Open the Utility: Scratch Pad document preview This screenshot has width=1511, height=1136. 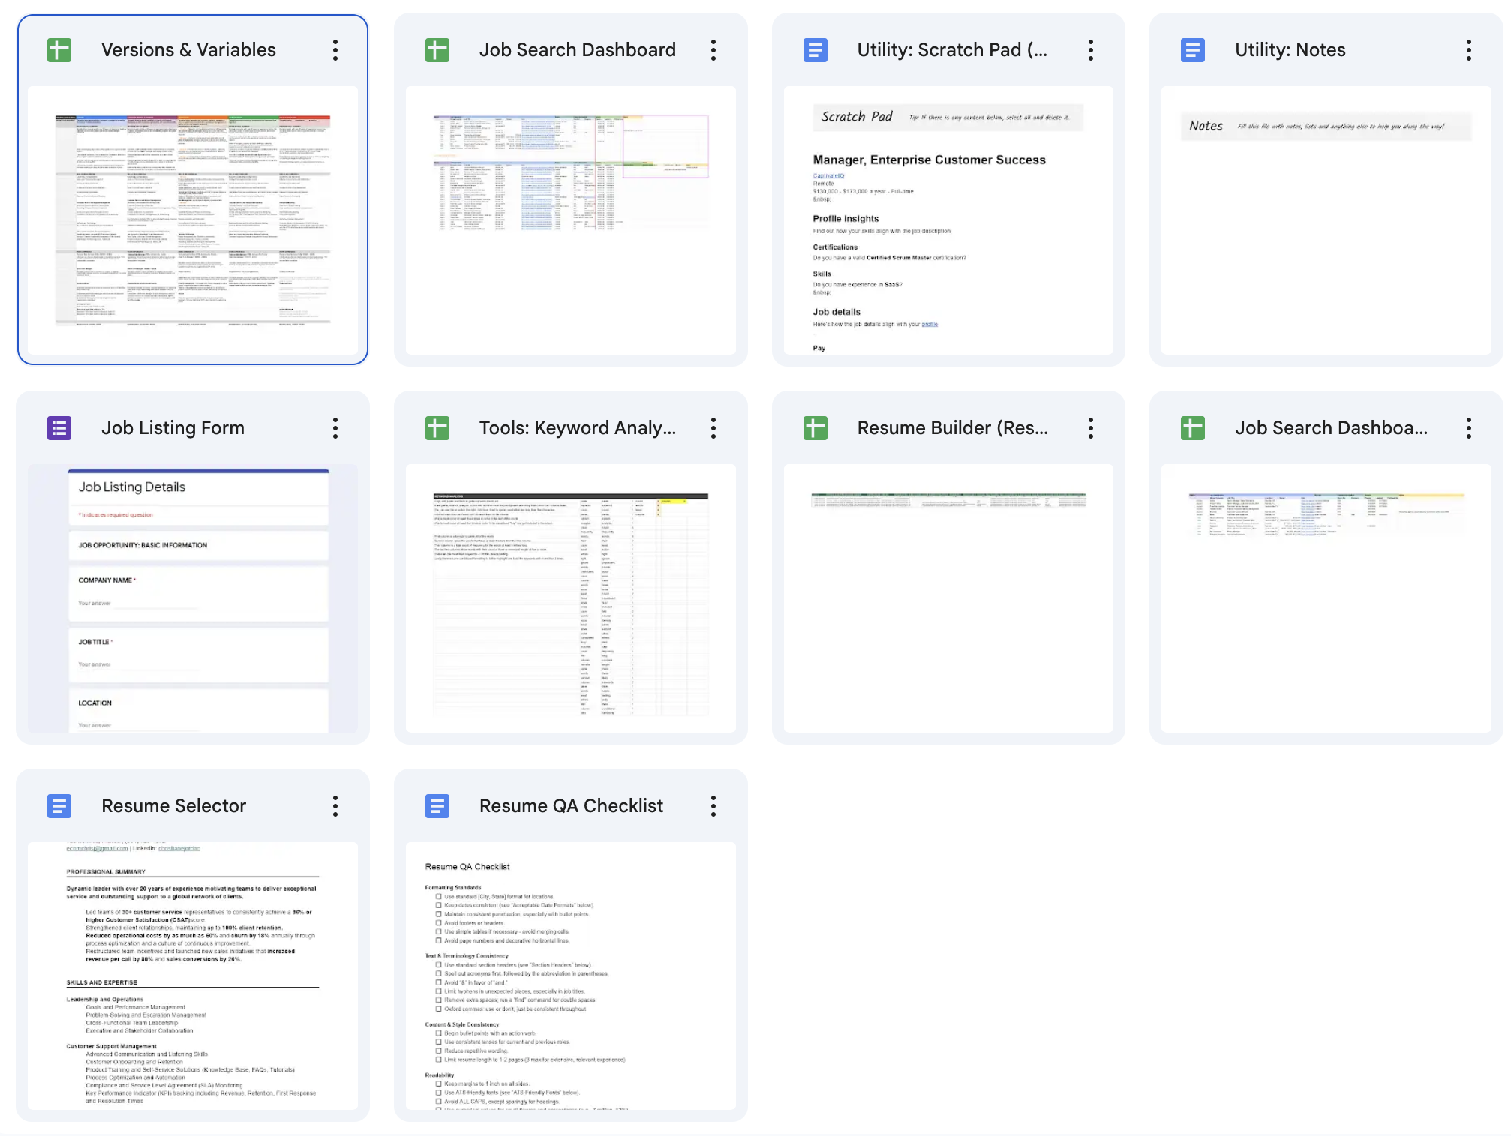[948, 220]
